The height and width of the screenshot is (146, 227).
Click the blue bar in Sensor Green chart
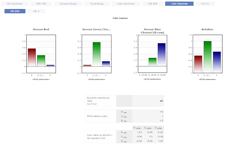pos(106,64)
